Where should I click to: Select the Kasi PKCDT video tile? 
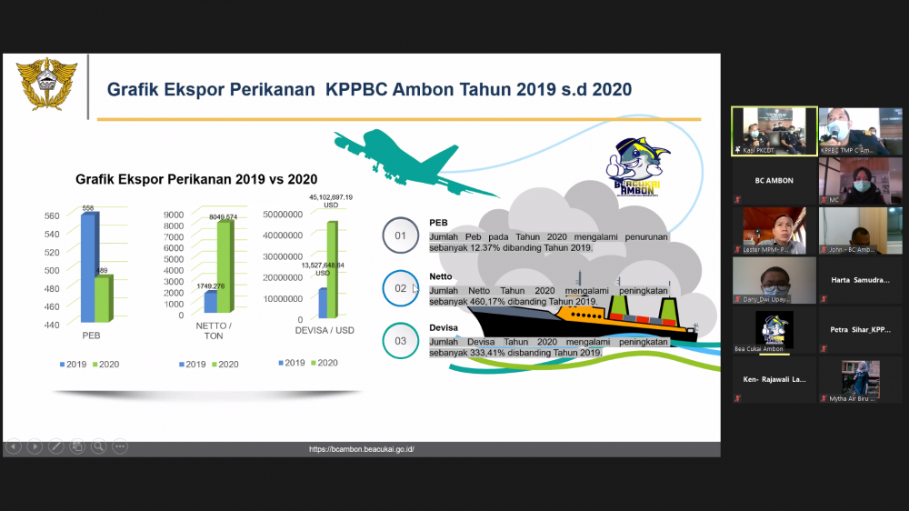(774, 131)
